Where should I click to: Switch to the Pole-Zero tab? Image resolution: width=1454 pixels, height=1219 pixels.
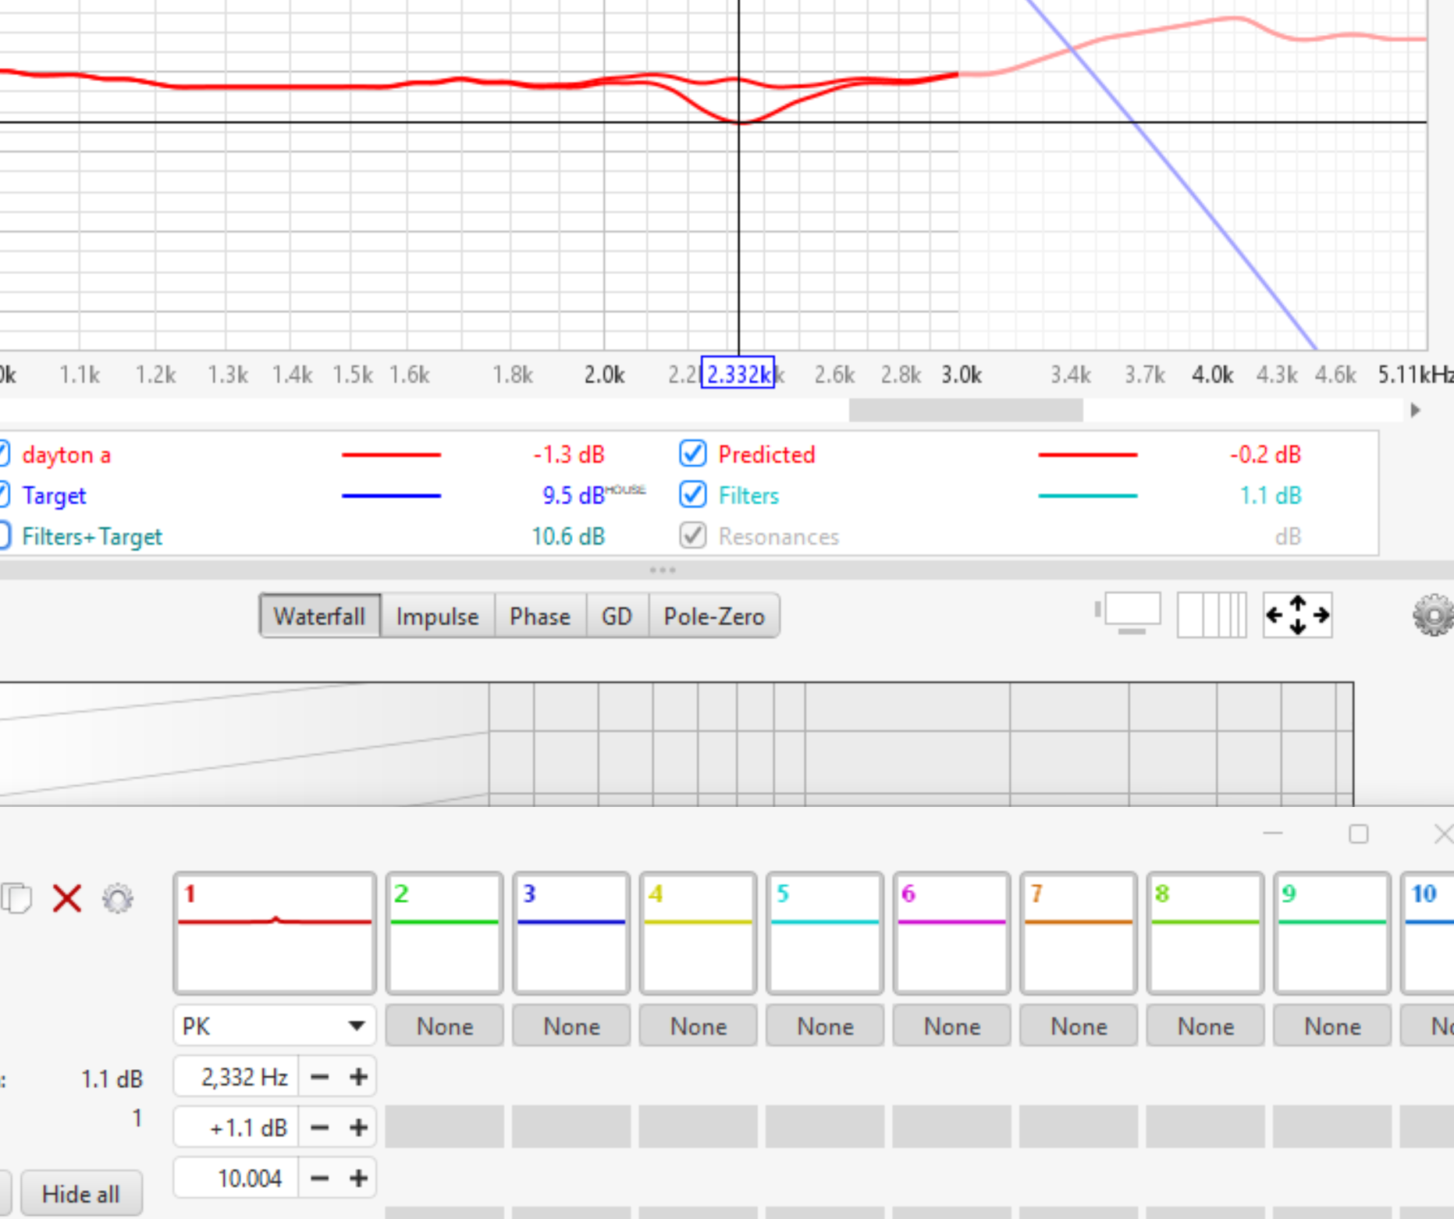tap(713, 616)
